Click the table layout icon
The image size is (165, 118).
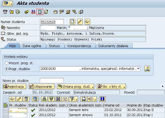[91, 99]
